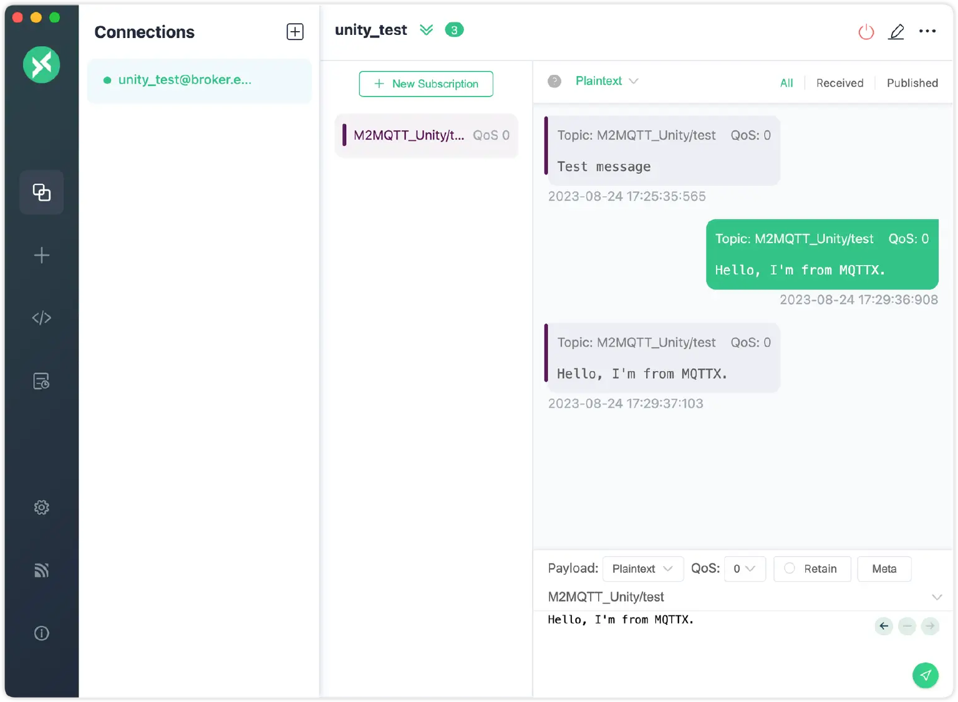Expand the unity_test connection chevron
This screenshot has width=958, height=702.
pyautogui.click(x=427, y=29)
